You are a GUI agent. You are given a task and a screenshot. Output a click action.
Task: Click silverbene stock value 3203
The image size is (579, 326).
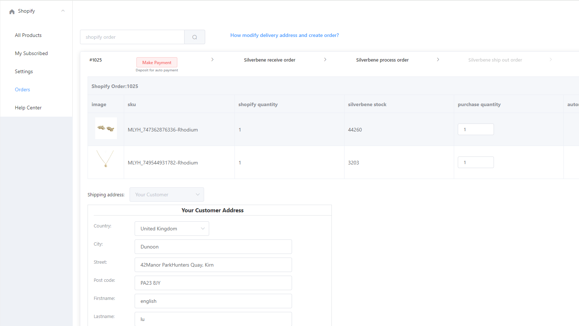click(354, 163)
